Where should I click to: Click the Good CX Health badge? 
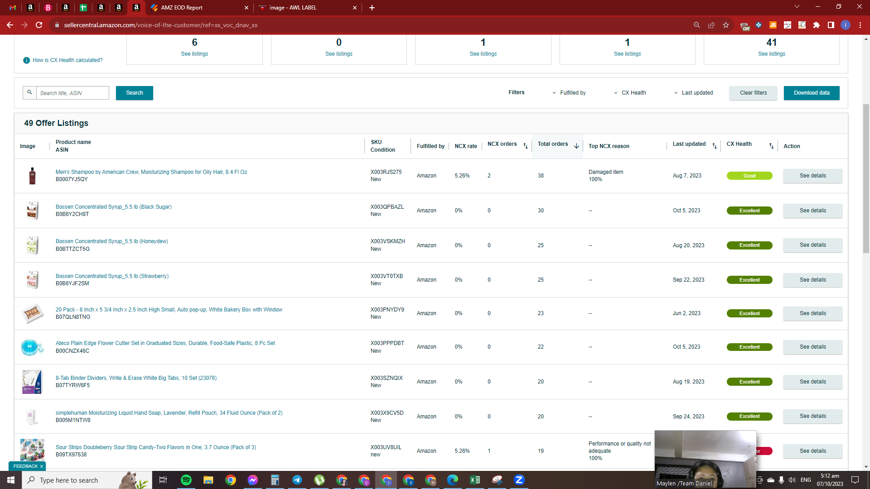tap(749, 176)
